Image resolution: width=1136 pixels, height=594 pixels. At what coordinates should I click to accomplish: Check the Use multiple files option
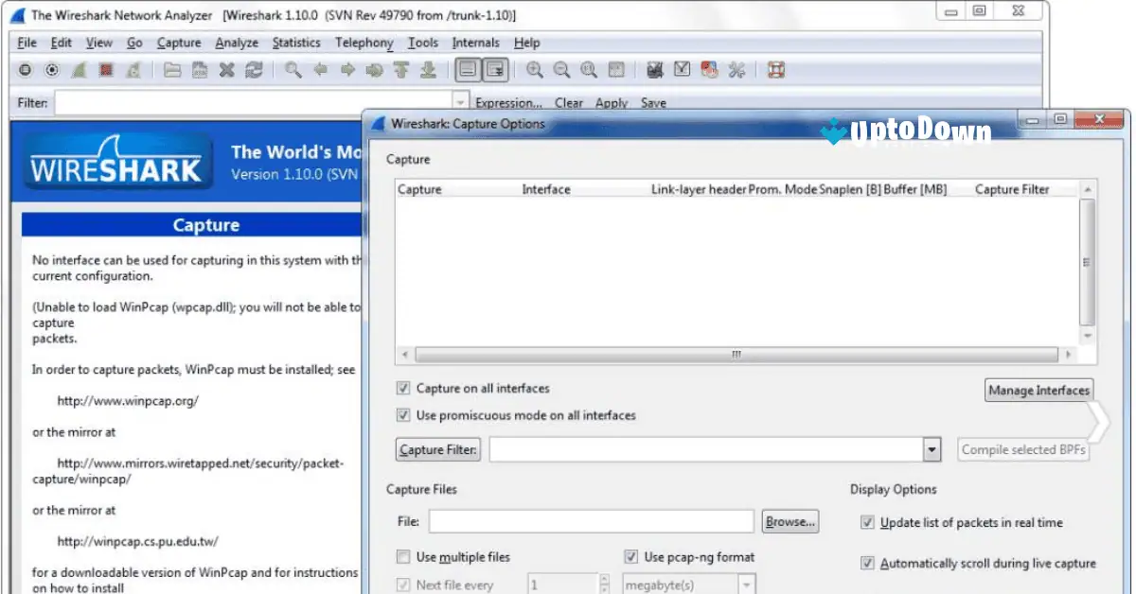(x=401, y=557)
